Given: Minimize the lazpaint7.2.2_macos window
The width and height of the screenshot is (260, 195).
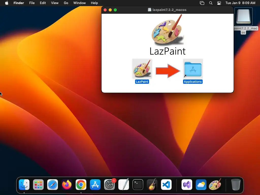Looking at the screenshot, I should coord(110,10).
